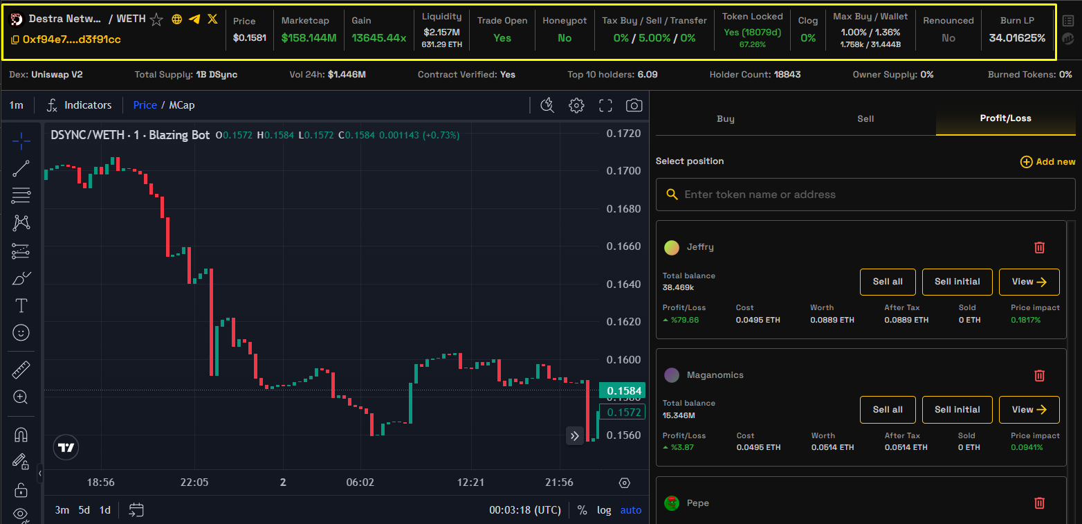Image resolution: width=1082 pixels, height=524 pixels.
Task: Toggle the log scale on chart
Action: point(604,510)
